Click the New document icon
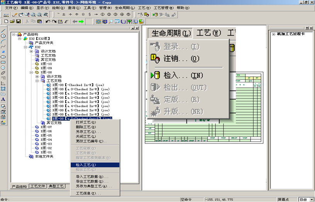Screen dimensions: 315x202 click(6, 22)
